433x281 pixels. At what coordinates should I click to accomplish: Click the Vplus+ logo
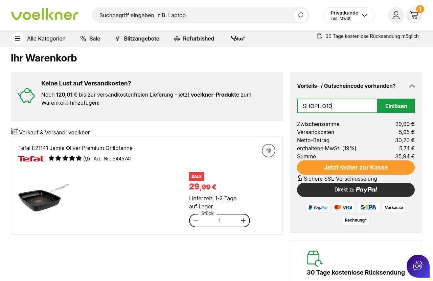[x=237, y=39]
